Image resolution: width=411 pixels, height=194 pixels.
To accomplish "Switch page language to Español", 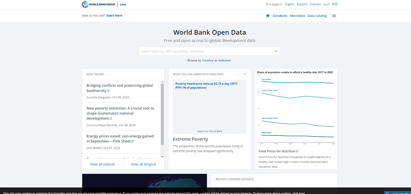I will (302, 4).
